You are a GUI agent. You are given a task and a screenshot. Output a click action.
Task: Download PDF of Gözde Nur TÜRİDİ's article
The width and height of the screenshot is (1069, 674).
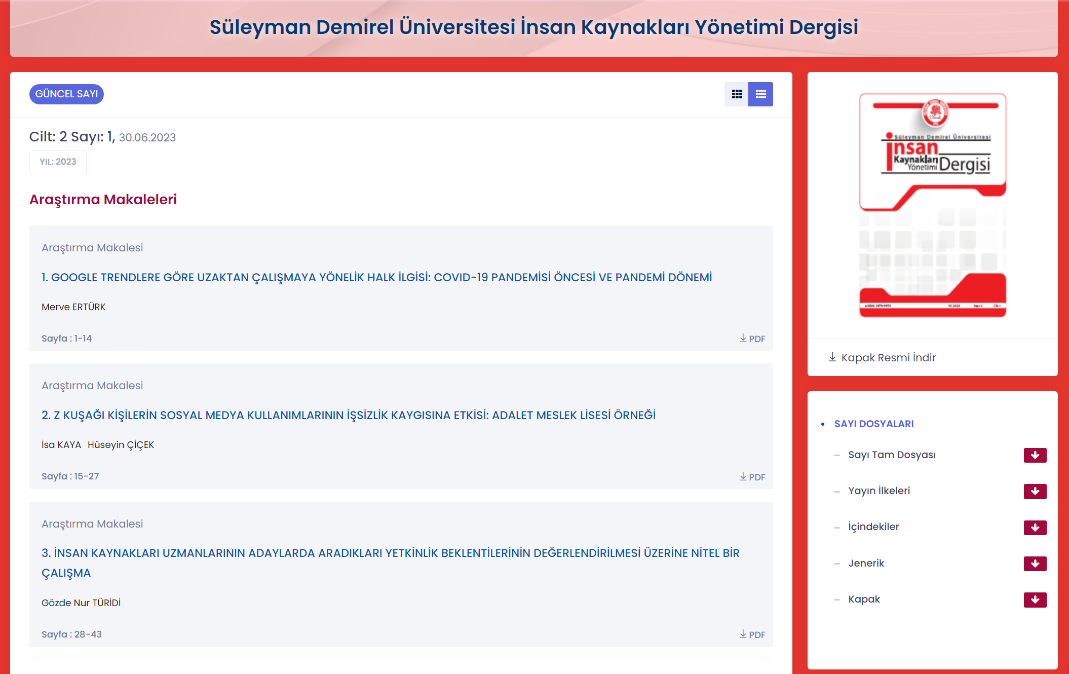[x=752, y=634]
